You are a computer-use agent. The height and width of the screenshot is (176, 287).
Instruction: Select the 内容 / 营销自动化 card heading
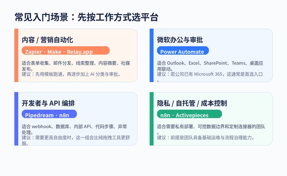47,40
